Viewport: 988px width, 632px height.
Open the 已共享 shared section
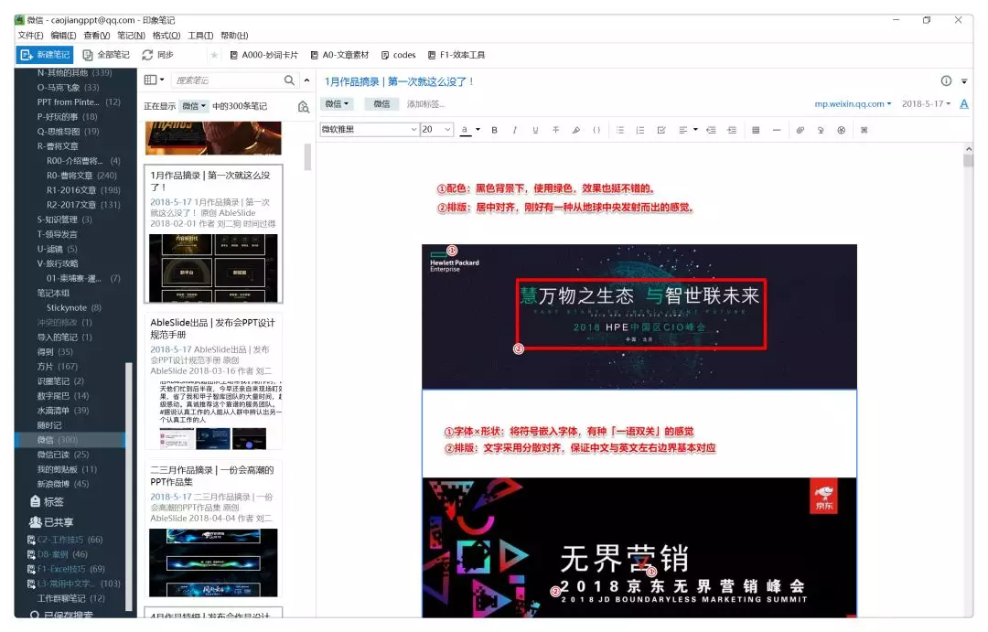51,522
